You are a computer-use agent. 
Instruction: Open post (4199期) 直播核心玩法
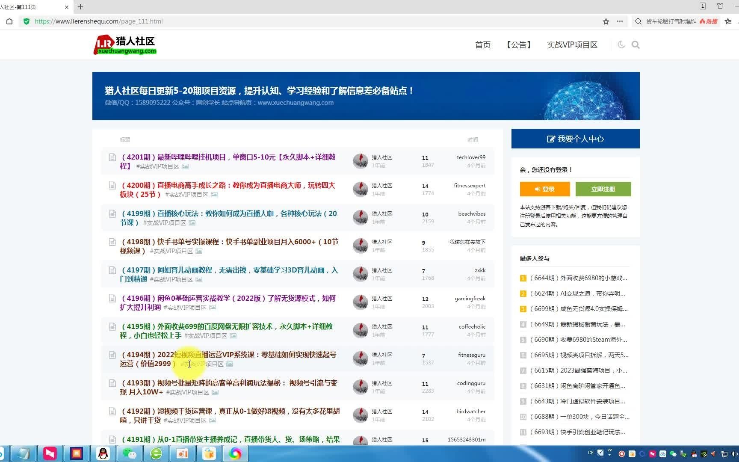click(228, 218)
